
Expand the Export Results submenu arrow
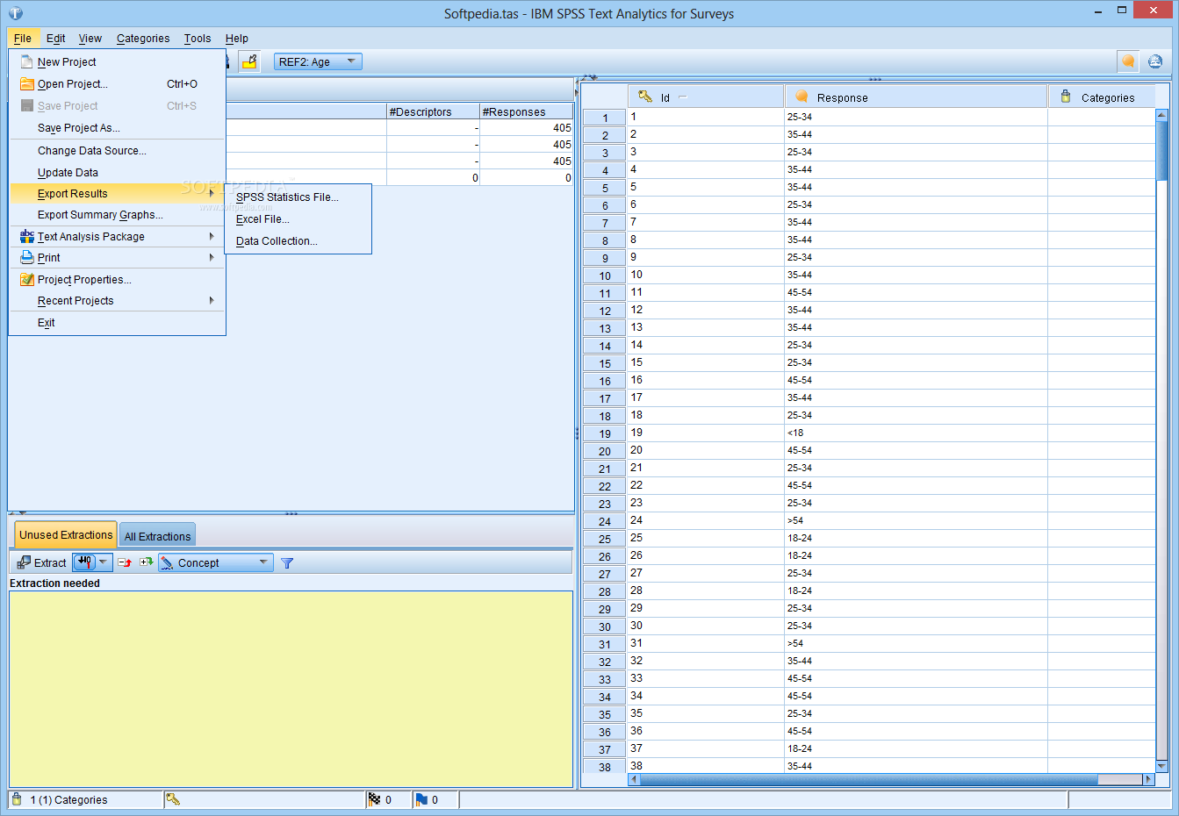212,193
